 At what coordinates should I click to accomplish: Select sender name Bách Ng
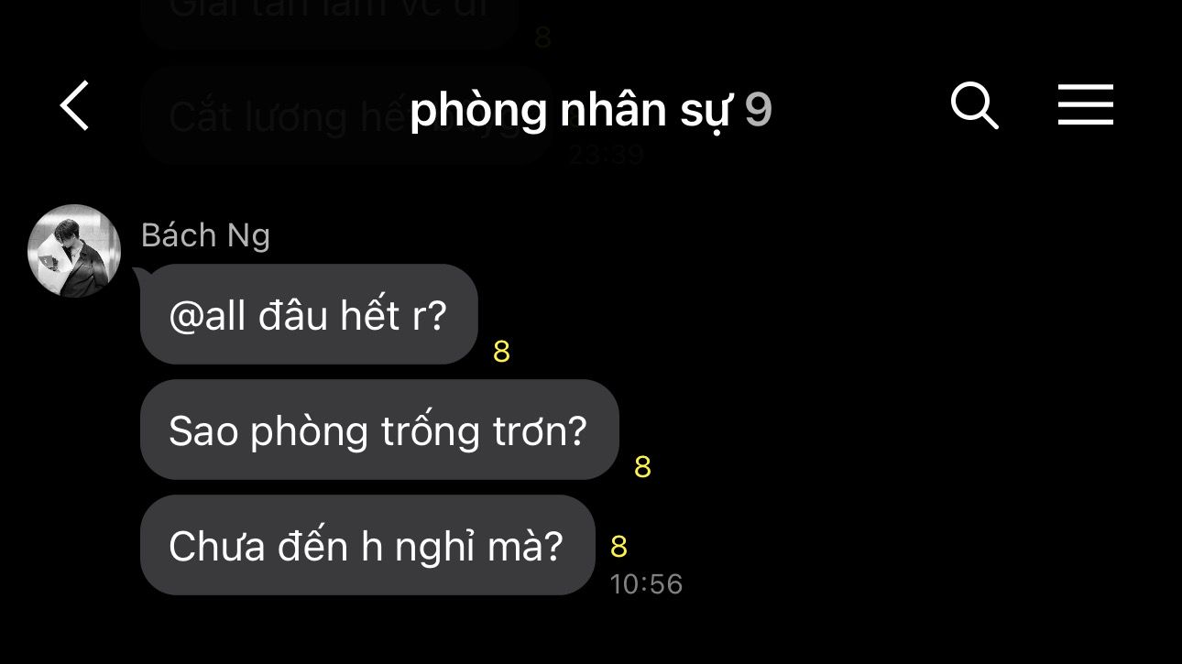[205, 235]
